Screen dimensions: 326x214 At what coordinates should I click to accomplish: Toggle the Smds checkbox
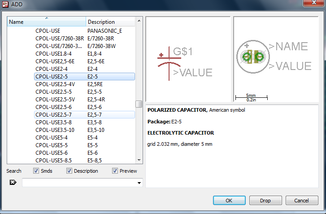point(36,171)
